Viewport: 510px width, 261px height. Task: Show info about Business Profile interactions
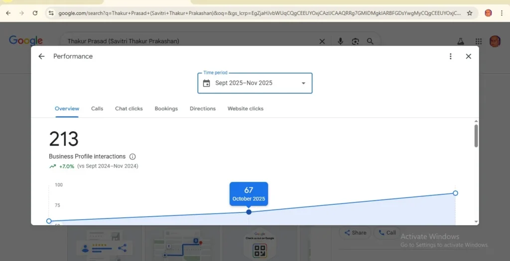coord(132,157)
